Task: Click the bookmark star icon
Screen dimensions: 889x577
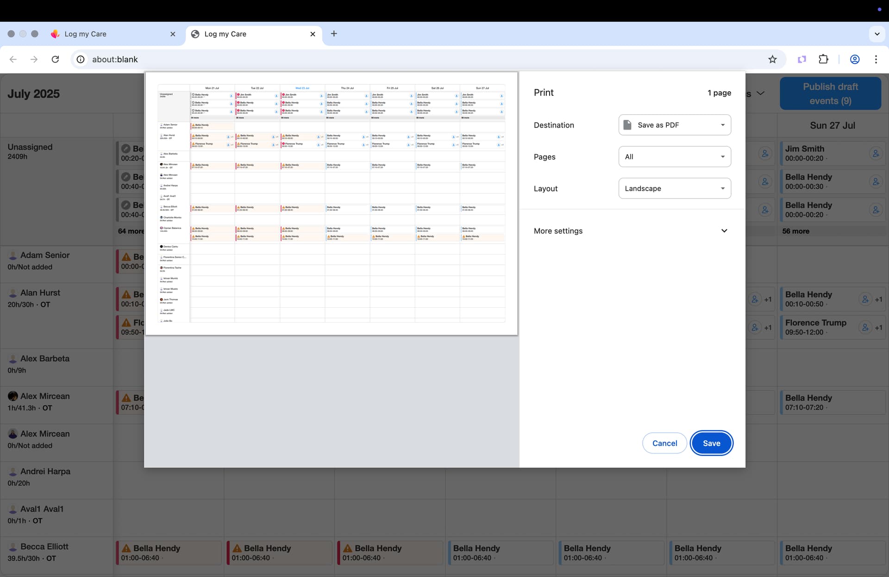Action: 772,59
